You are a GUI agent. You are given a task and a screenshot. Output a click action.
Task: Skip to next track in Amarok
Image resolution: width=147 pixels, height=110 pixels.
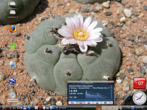click(105, 103)
